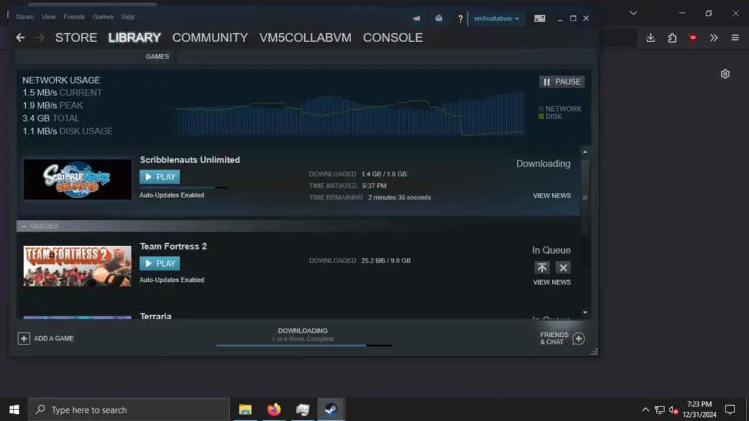The height and width of the screenshot is (421, 749).
Task: Click the scroll up arrow in downloads list
Action: click(585, 152)
